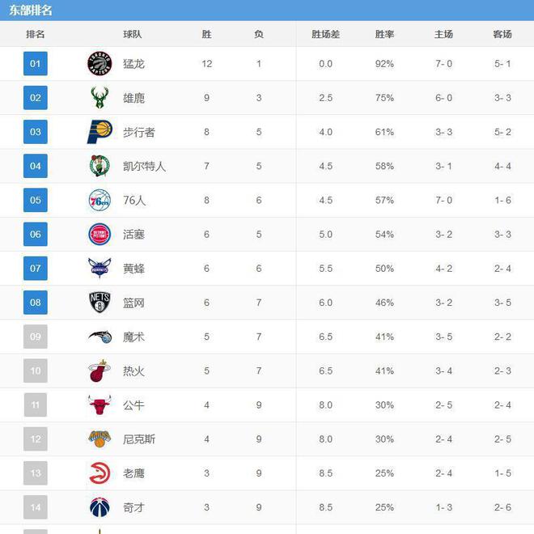The width and height of the screenshot is (534, 534).
Task: Open the Brooklyn Nets shield logo
Action: click(x=100, y=303)
